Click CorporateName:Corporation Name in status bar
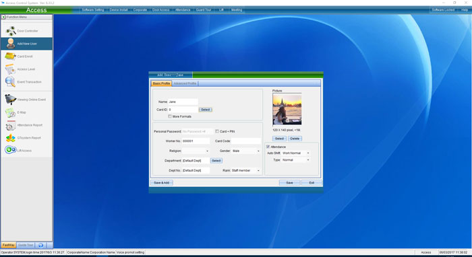This screenshot has width=472, height=257. click(x=91, y=252)
